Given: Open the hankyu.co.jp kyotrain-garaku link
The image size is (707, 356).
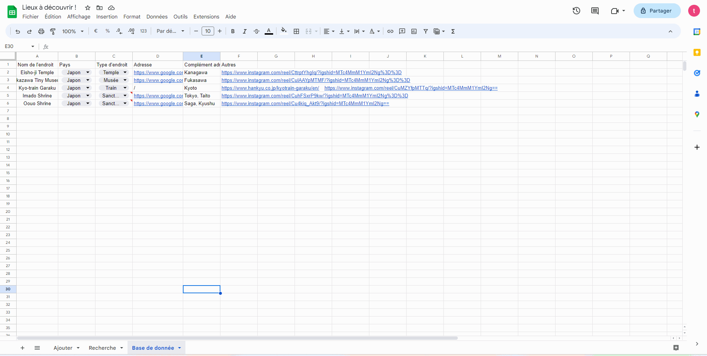Looking at the screenshot, I should (270, 88).
